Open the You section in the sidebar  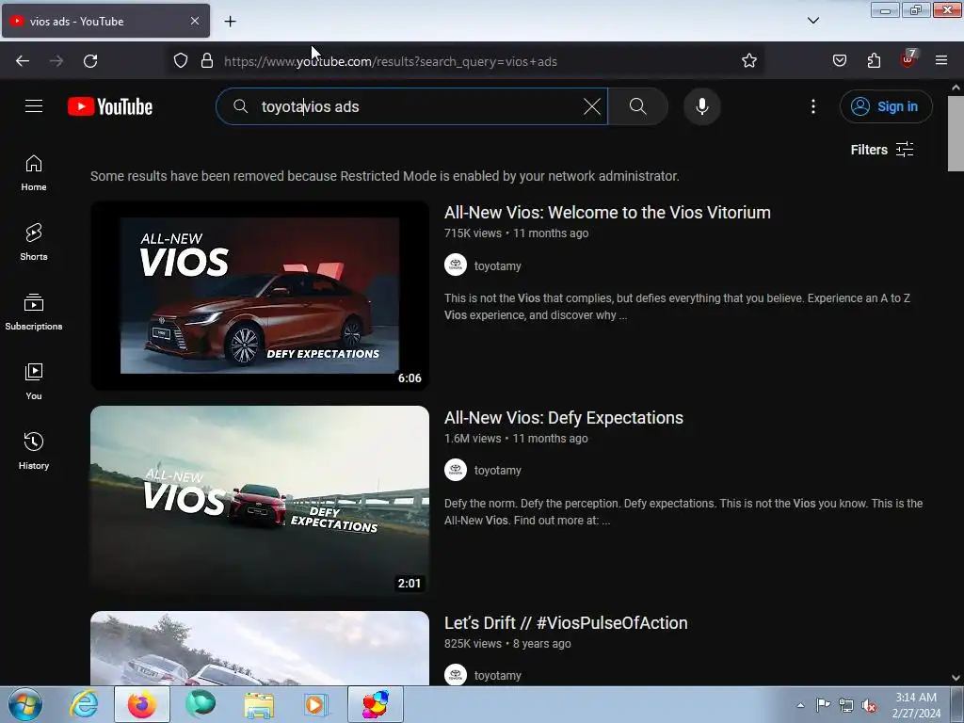click(x=34, y=381)
